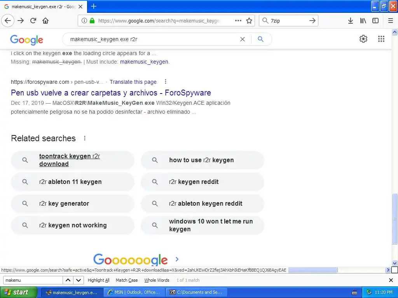Toggle Highlight All in find bar

(98, 280)
